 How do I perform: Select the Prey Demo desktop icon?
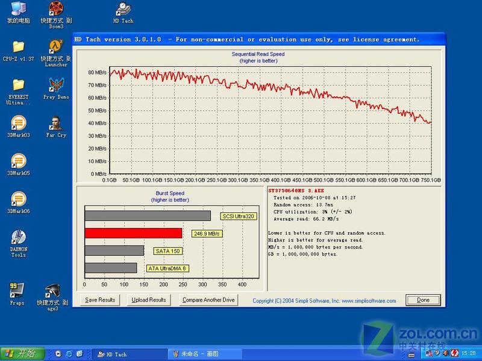coord(56,88)
